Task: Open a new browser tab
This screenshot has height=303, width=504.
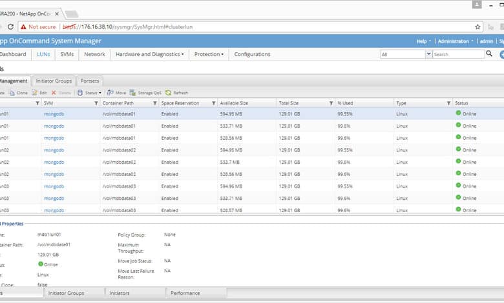Action: click(71, 14)
